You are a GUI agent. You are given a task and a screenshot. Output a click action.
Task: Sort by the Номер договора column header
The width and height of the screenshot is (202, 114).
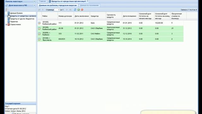66,16
